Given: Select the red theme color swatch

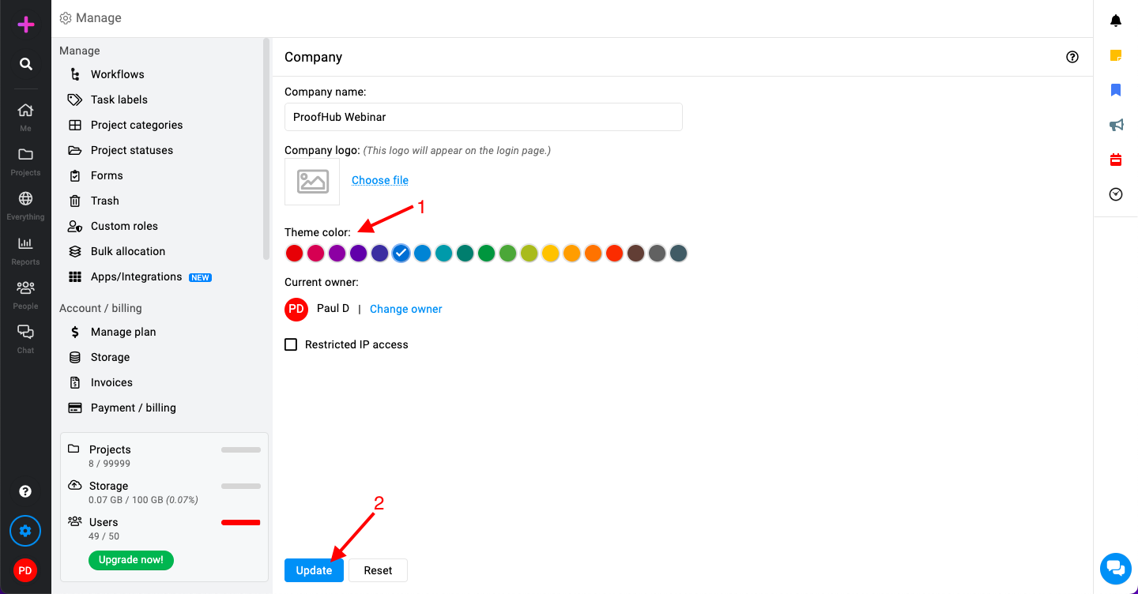Looking at the screenshot, I should tap(294, 254).
